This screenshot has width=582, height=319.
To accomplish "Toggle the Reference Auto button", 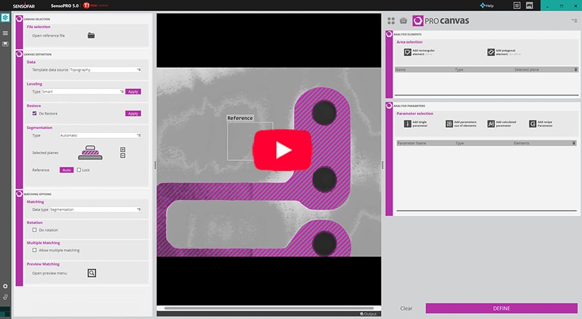I will [67, 170].
